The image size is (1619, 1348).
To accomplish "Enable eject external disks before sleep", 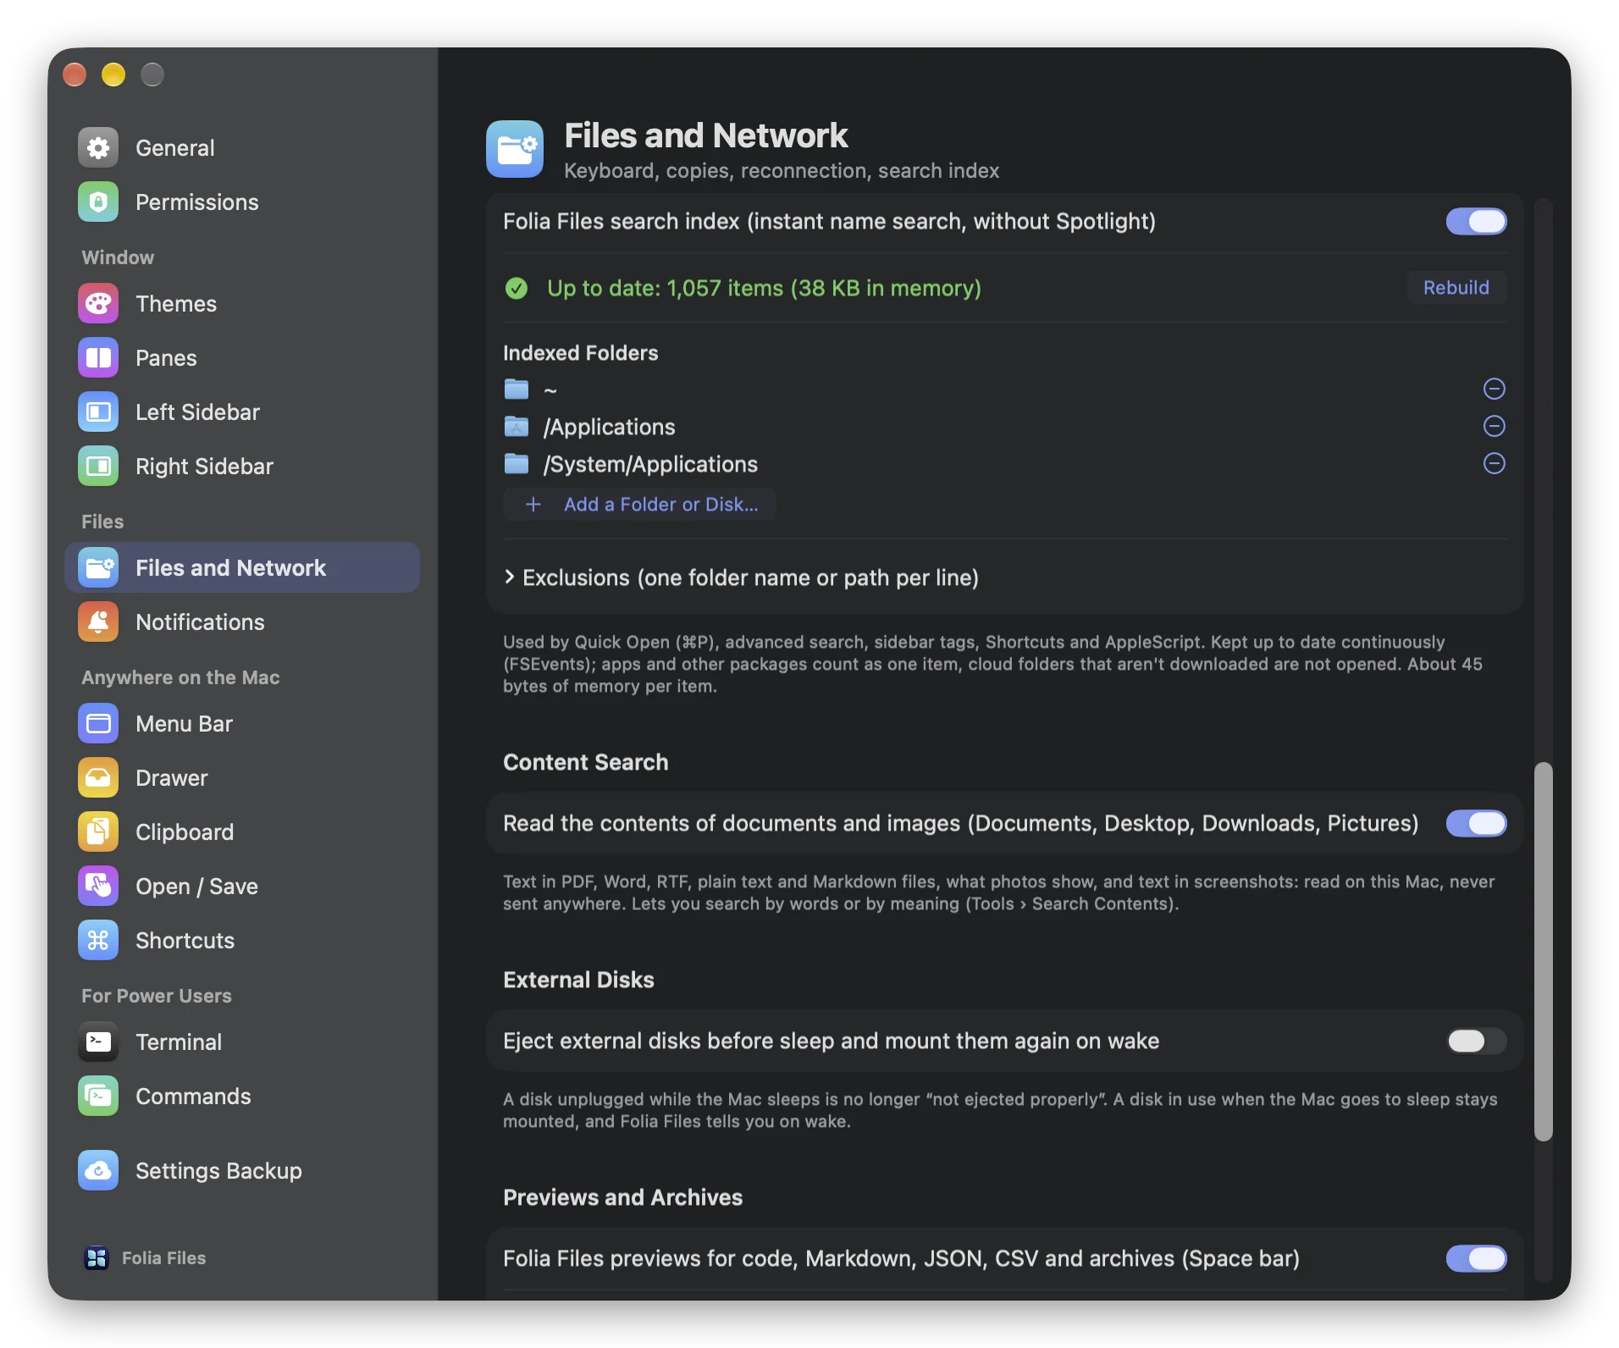I will pos(1476,1041).
